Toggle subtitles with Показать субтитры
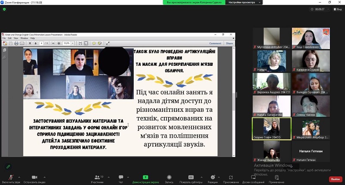Screen dimensions: 345x185 point(191,177)
